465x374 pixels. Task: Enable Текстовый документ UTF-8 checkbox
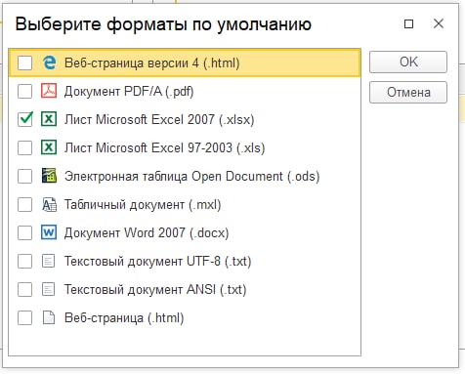[x=25, y=262]
